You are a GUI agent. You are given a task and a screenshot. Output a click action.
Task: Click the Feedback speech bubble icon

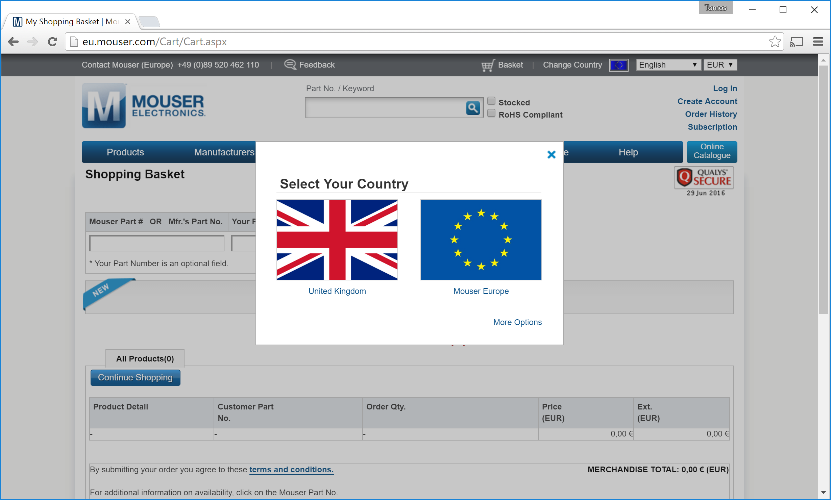pos(290,65)
